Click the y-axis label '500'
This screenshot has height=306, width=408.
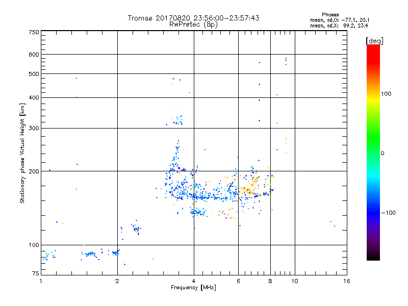click(34, 74)
